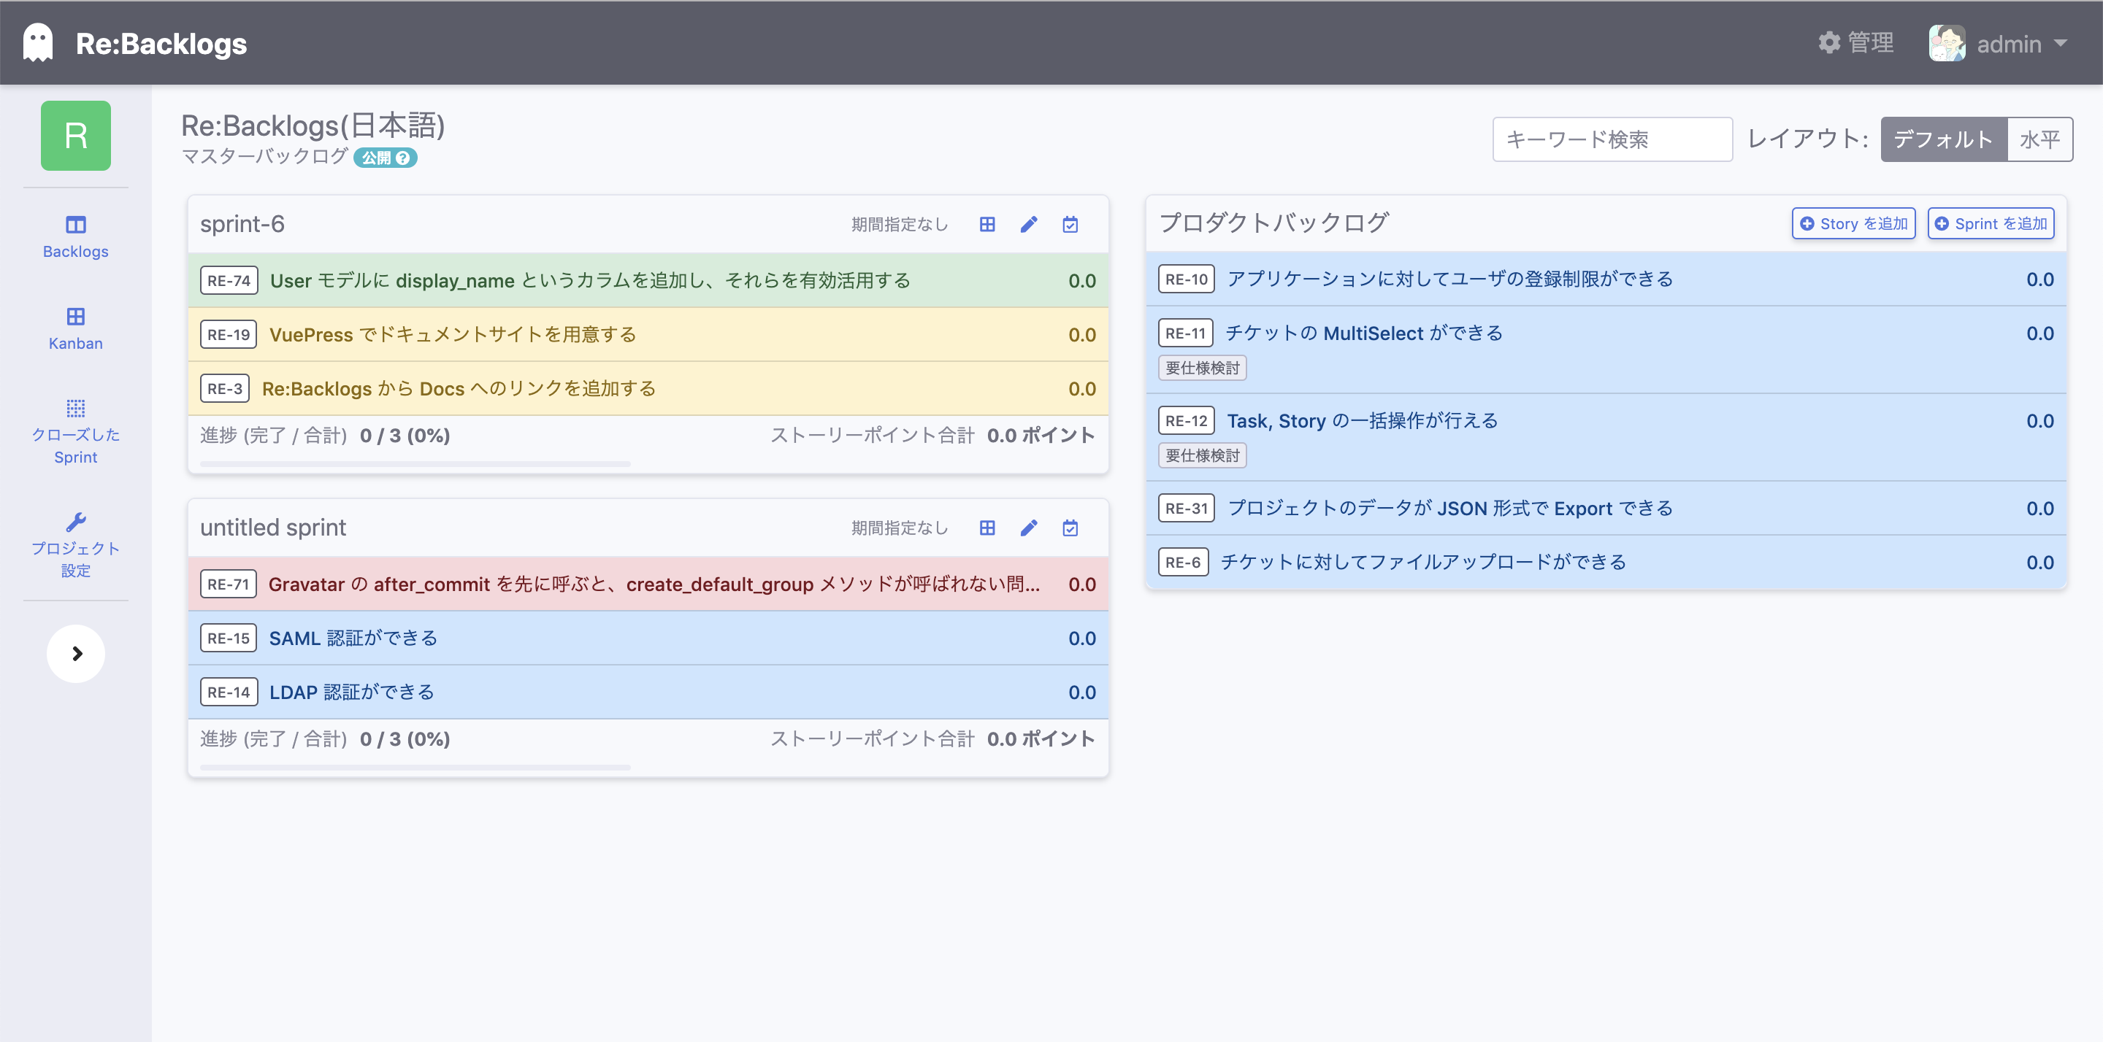Screen dimensions: 2103x1042
Task: Click Re:Backlogs brand title in header
Action: 161,43
